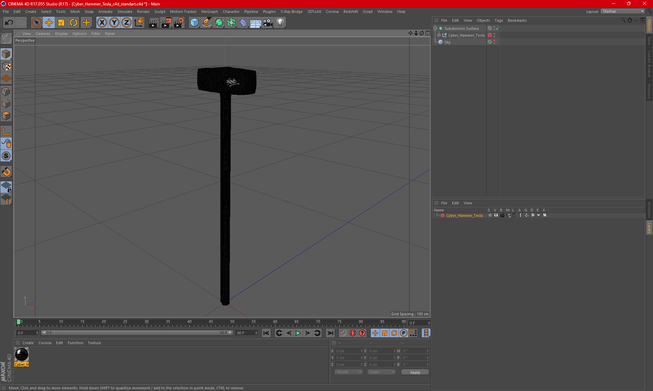Screen dimensions: 653x391
Task: Switch to Texture mode
Action: click(x=6, y=67)
